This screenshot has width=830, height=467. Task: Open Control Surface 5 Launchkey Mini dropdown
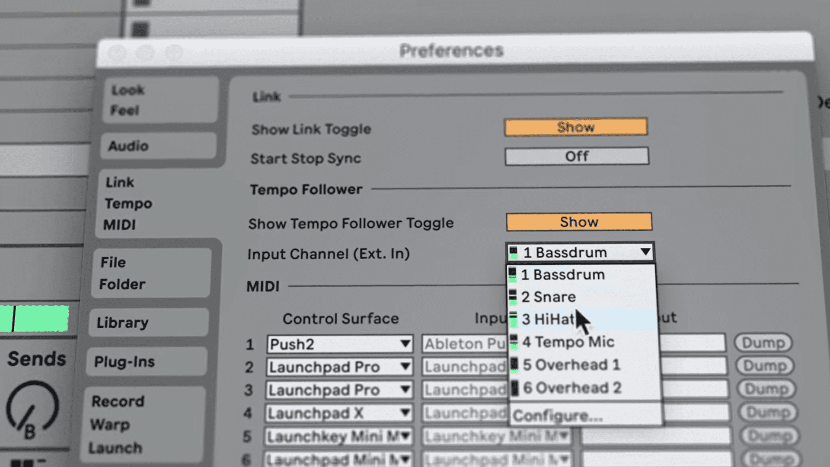(x=338, y=437)
